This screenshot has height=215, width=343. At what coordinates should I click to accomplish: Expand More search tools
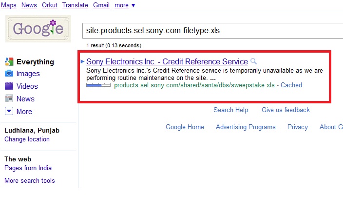tap(30, 181)
